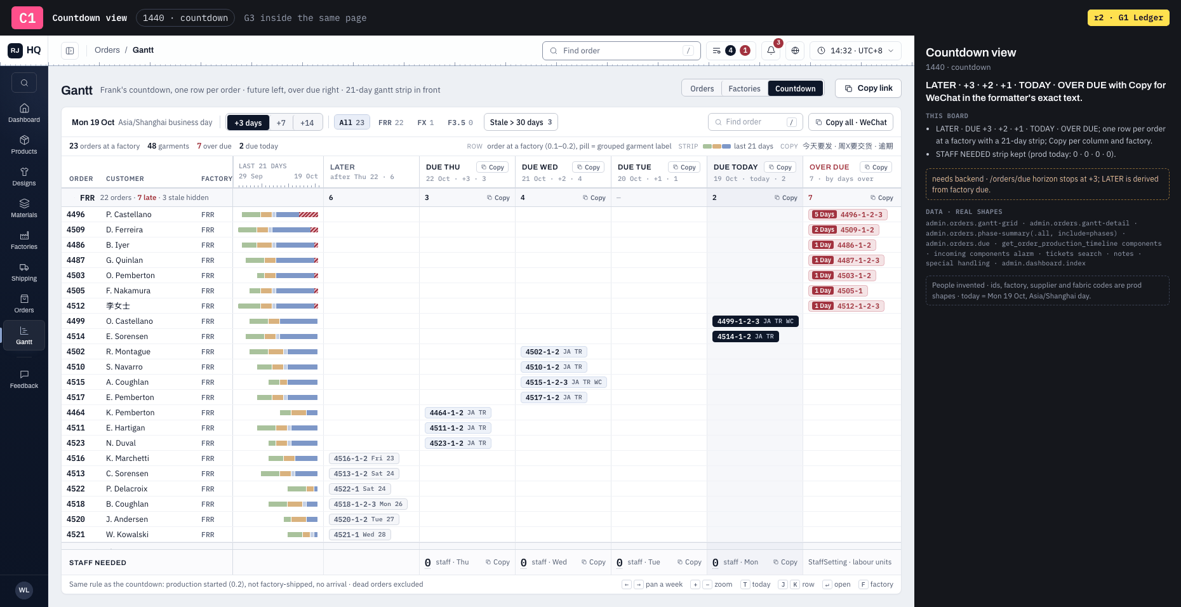Copy staff needed for Wed
The height and width of the screenshot is (607, 1181).
[593, 562]
